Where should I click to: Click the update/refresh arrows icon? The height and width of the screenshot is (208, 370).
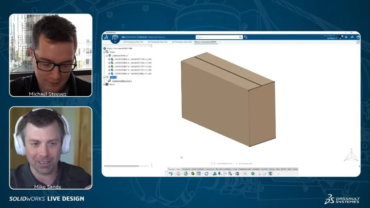(x=206, y=174)
